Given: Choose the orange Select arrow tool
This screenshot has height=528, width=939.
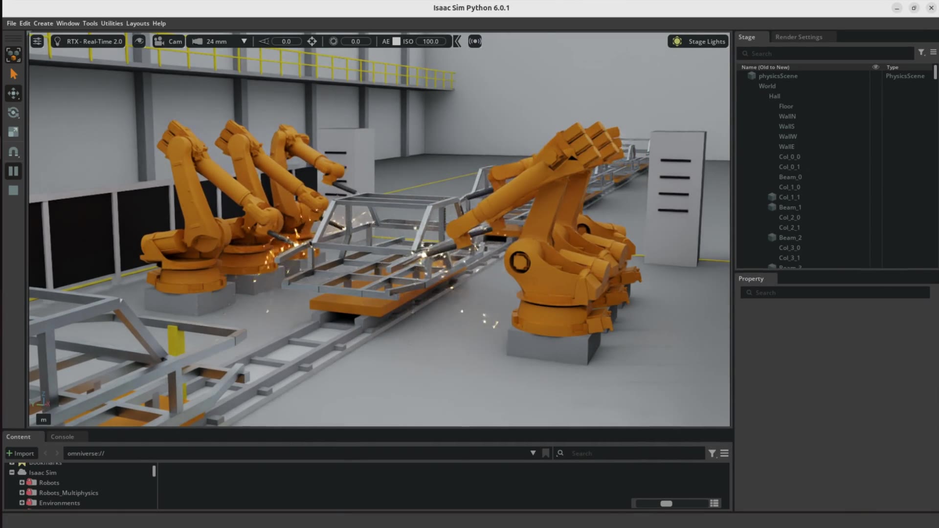Looking at the screenshot, I should (x=13, y=74).
